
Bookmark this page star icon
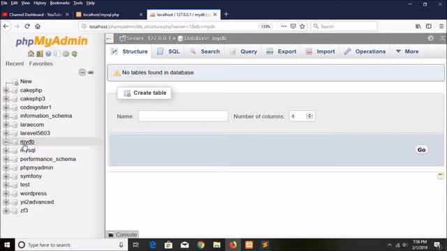tap(302, 26)
